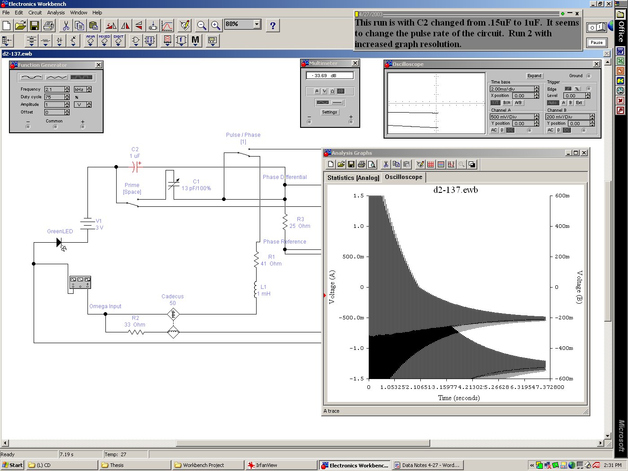The height and width of the screenshot is (471, 628).
Task: Open the Diodes parts bin
Action: pyautogui.click(x=59, y=41)
